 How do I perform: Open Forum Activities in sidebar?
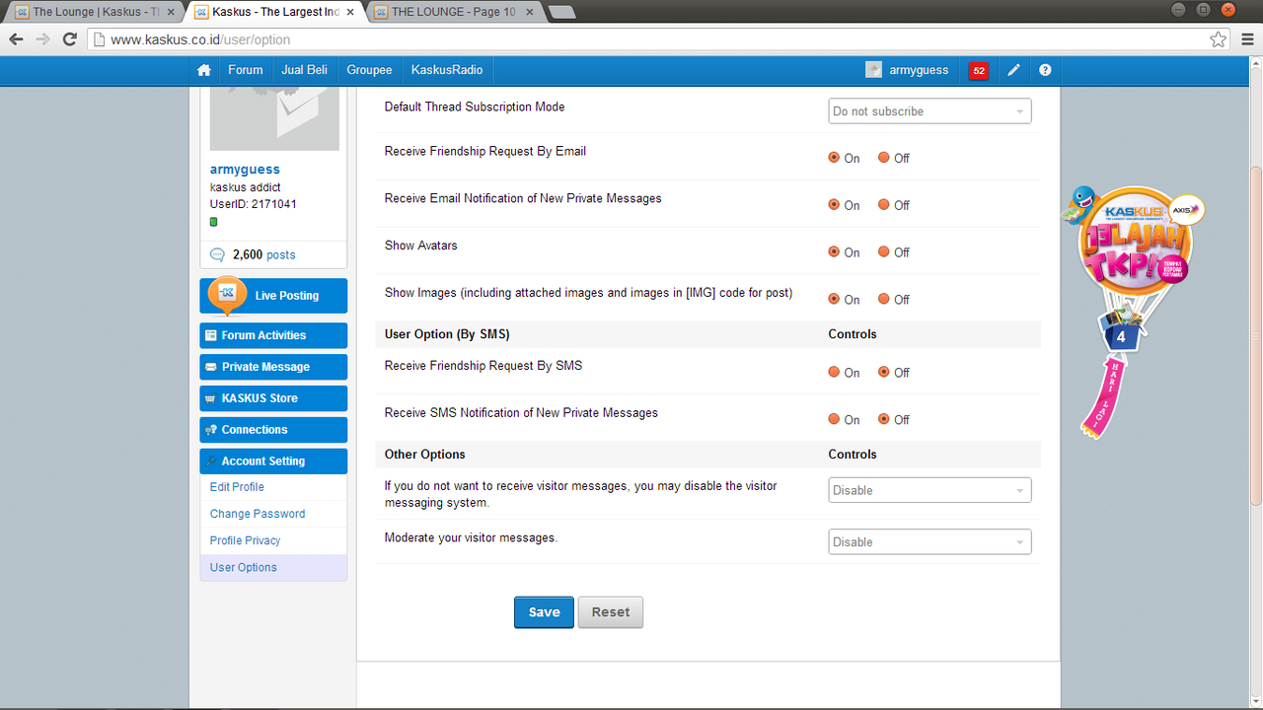coord(273,335)
